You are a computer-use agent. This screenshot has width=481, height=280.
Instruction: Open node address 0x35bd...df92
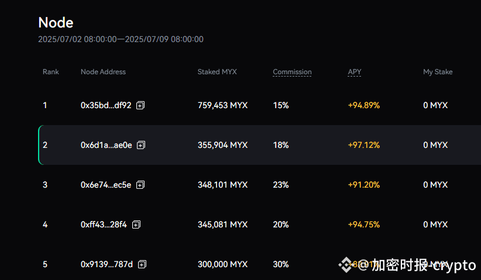click(x=106, y=105)
